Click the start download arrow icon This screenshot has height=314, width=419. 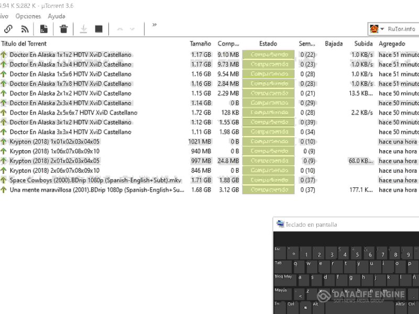[x=83, y=29]
